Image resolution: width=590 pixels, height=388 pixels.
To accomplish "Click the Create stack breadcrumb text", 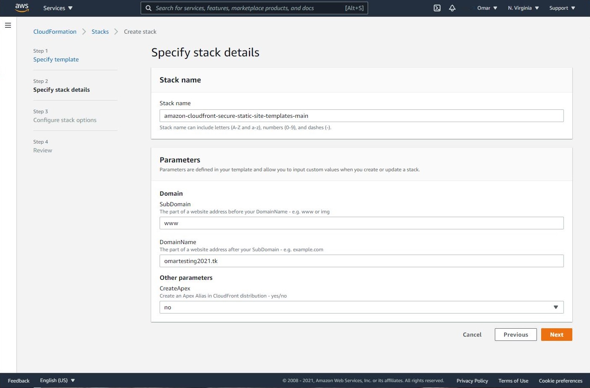I will tap(140, 32).
